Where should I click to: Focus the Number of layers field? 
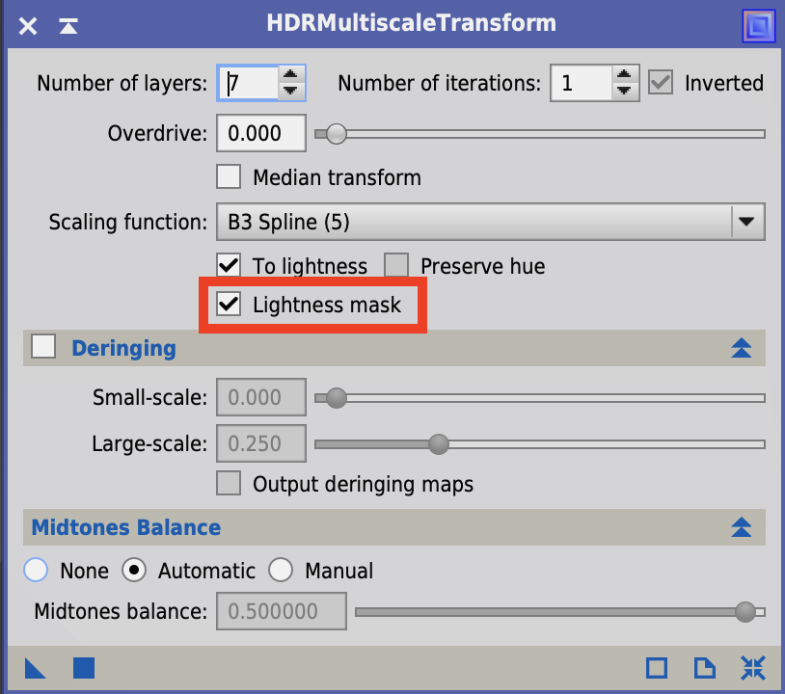point(247,83)
